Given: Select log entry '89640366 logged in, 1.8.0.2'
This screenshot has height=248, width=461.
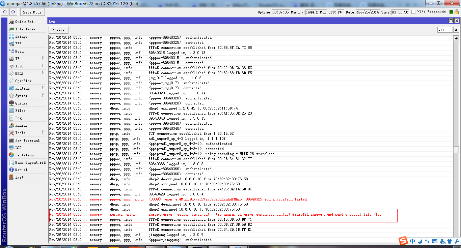Looking at the screenshot, I should [251, 164].
